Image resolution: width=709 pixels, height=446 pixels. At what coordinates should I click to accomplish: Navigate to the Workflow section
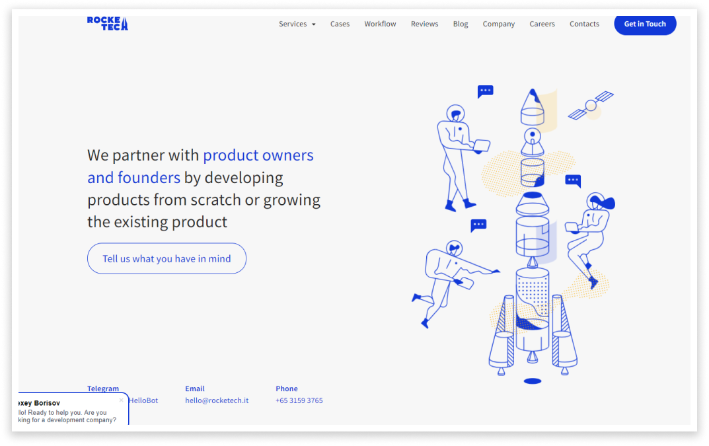[380, 24]
